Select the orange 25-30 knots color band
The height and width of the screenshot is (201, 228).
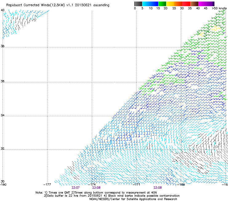tap(178, 4)
